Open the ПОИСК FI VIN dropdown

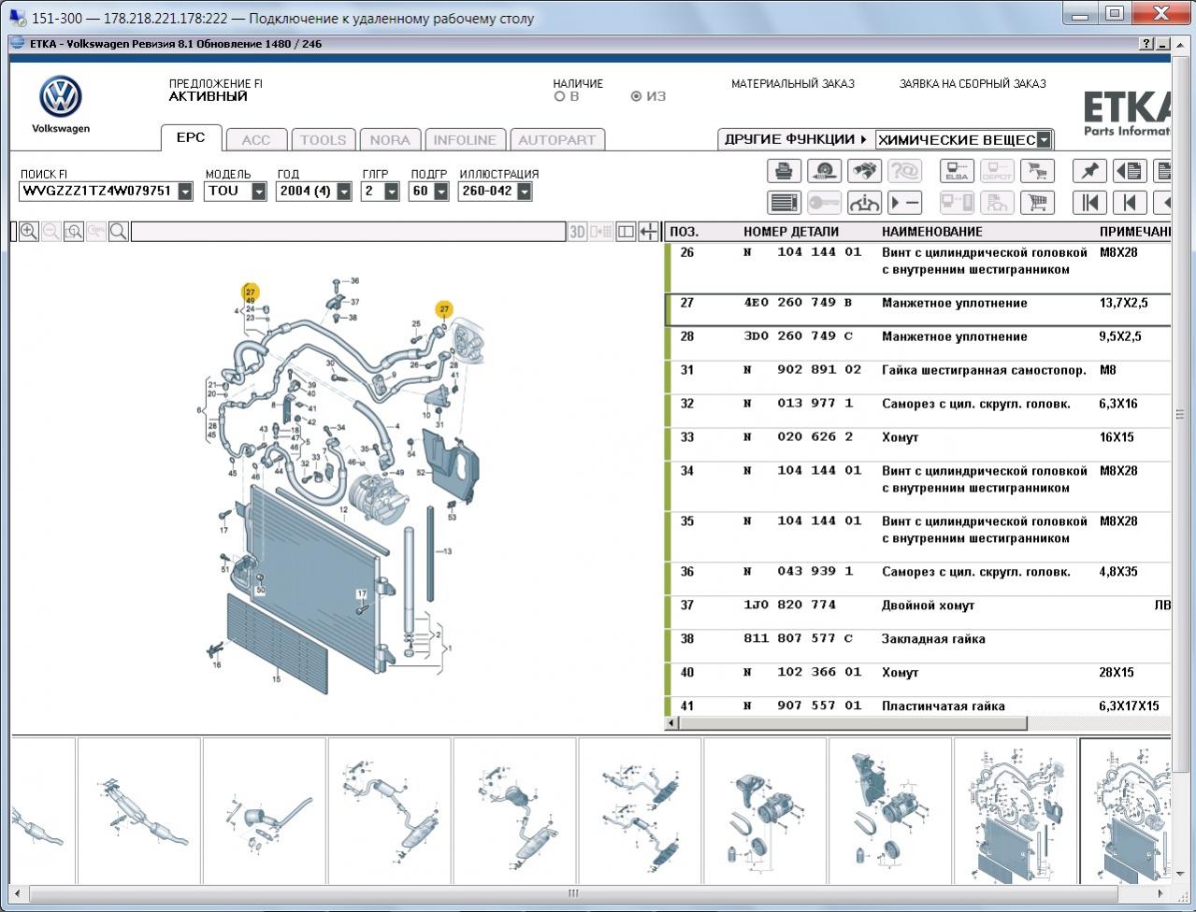[185, 192]
